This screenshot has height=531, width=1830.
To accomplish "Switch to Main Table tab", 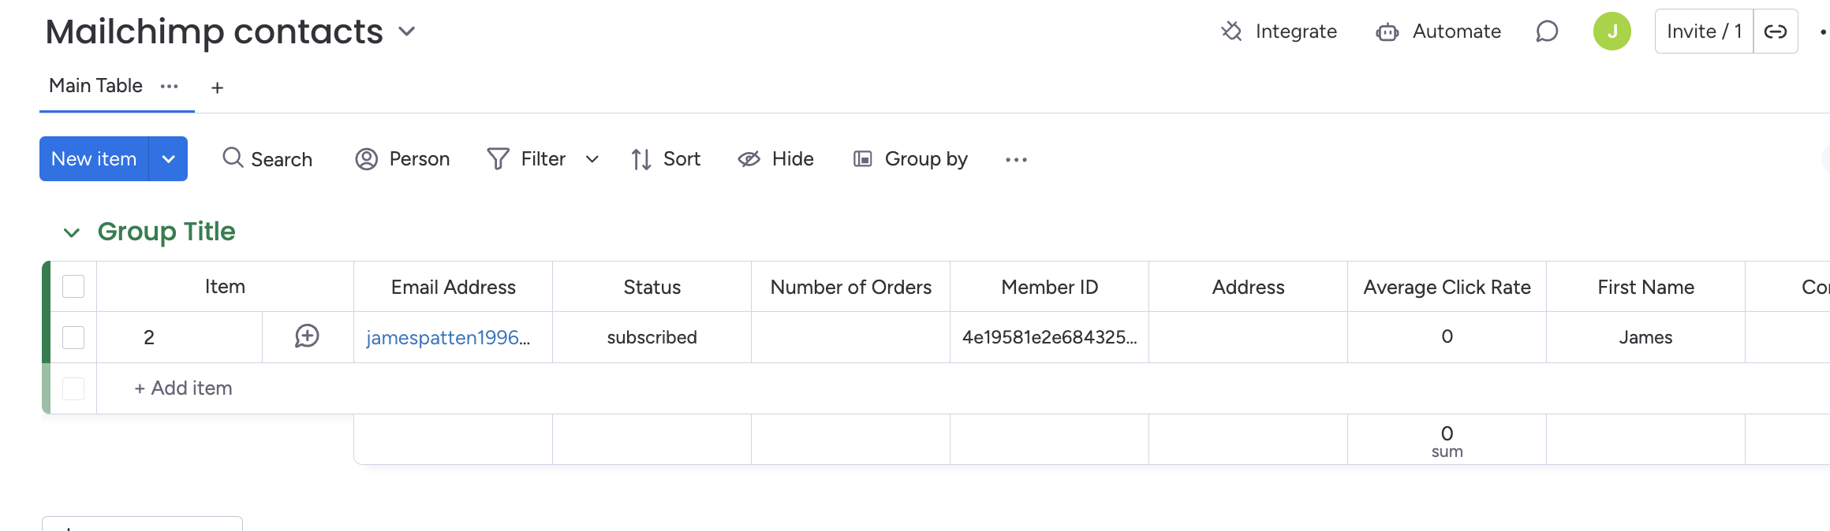I will click(x=95, y=86).
